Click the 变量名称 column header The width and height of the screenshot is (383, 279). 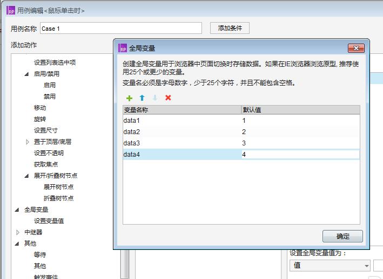click(x=182, y=110)
